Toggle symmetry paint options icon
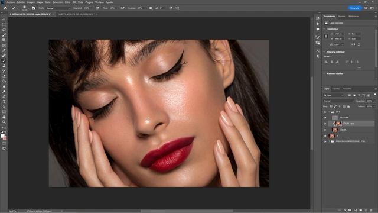 [177, 8]
